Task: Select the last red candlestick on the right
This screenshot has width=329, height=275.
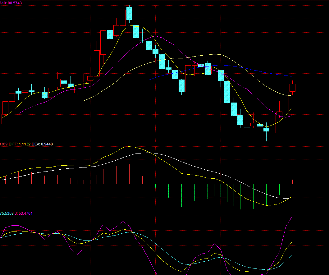Action: (x=292, y=88)
